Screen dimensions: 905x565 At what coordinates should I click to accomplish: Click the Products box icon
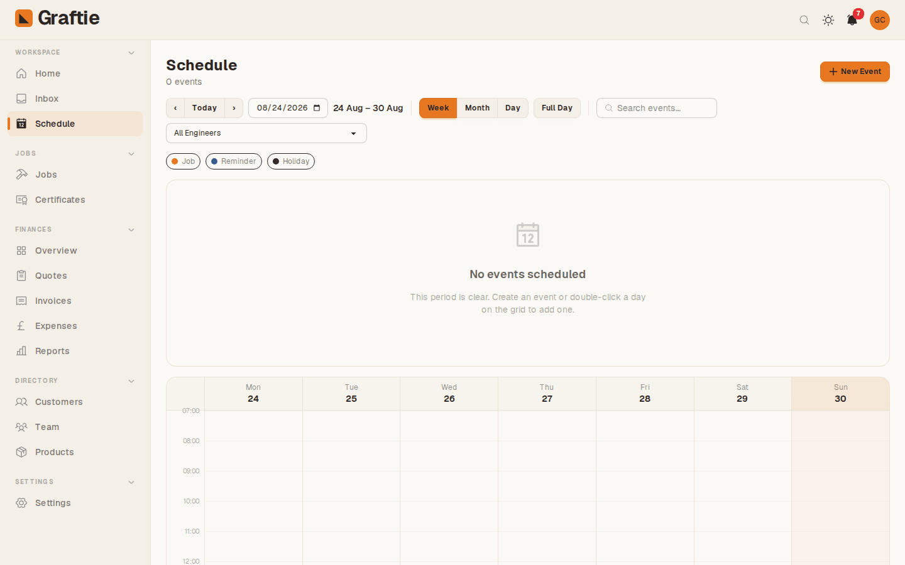pyautogui.click(x=21, y=452)
